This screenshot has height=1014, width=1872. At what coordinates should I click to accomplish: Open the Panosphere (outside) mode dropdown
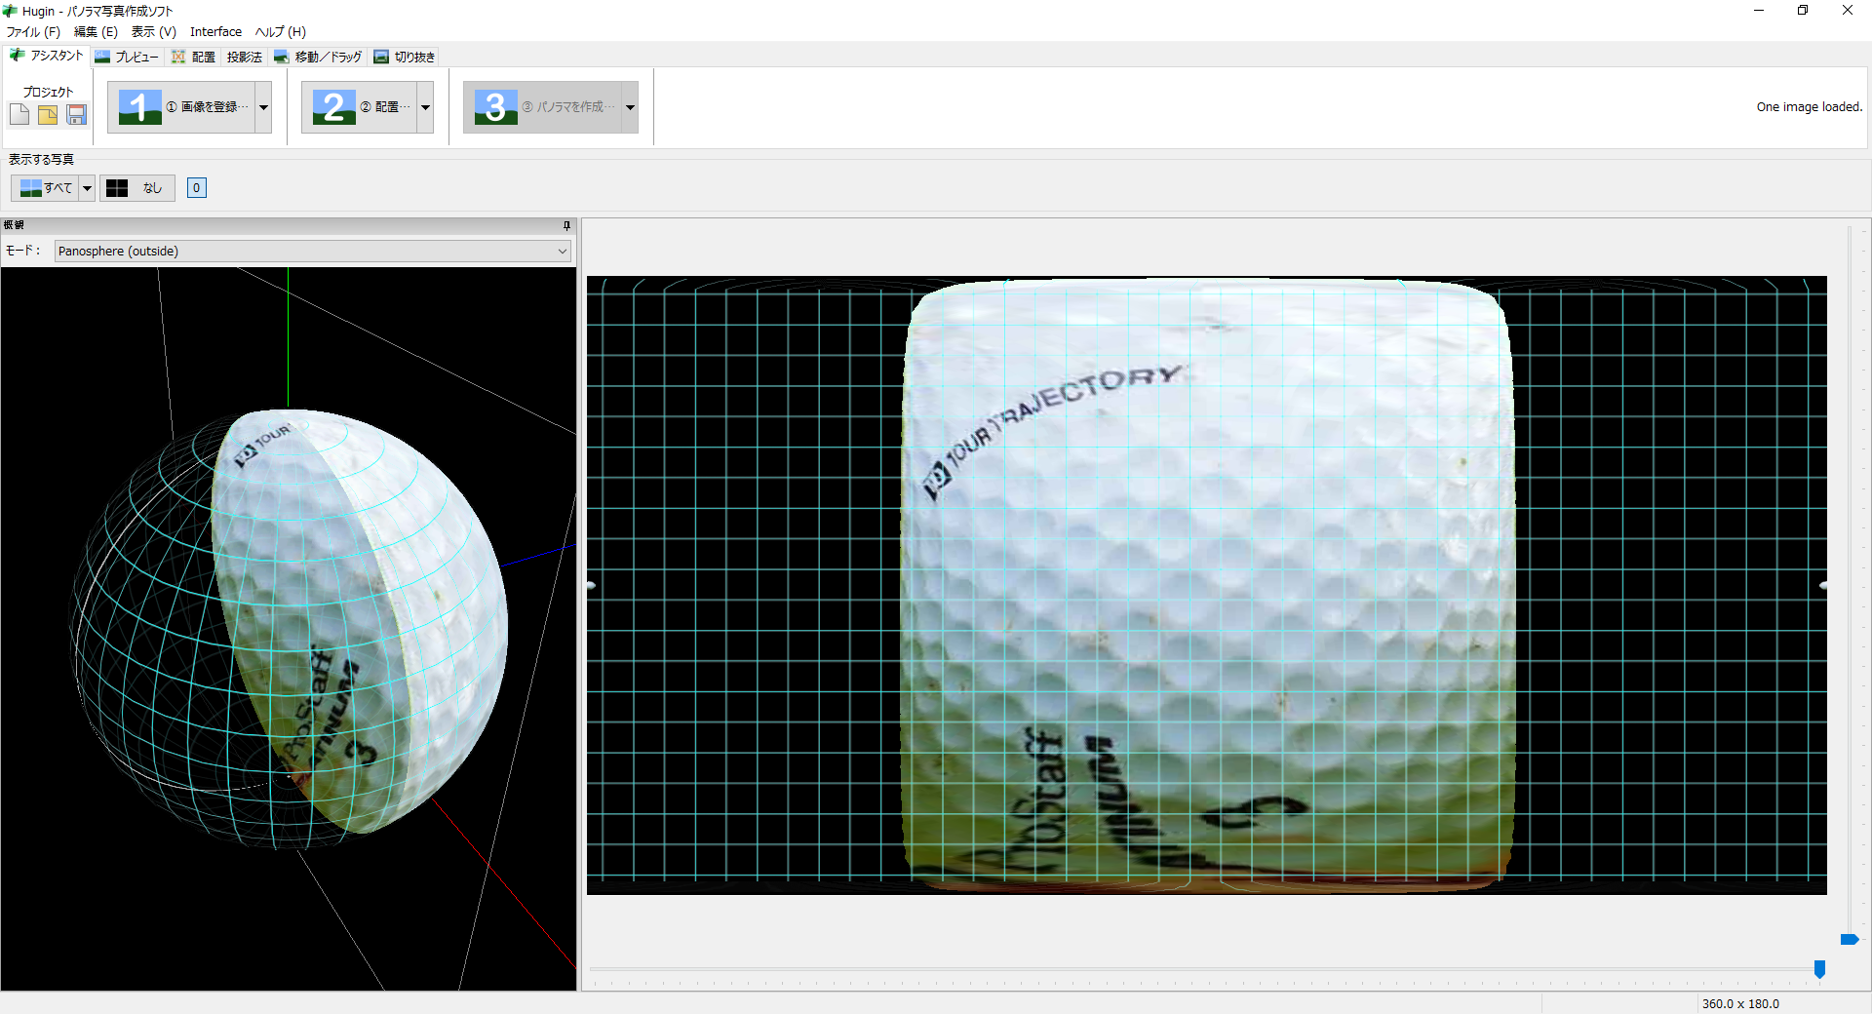pos(312,252)
